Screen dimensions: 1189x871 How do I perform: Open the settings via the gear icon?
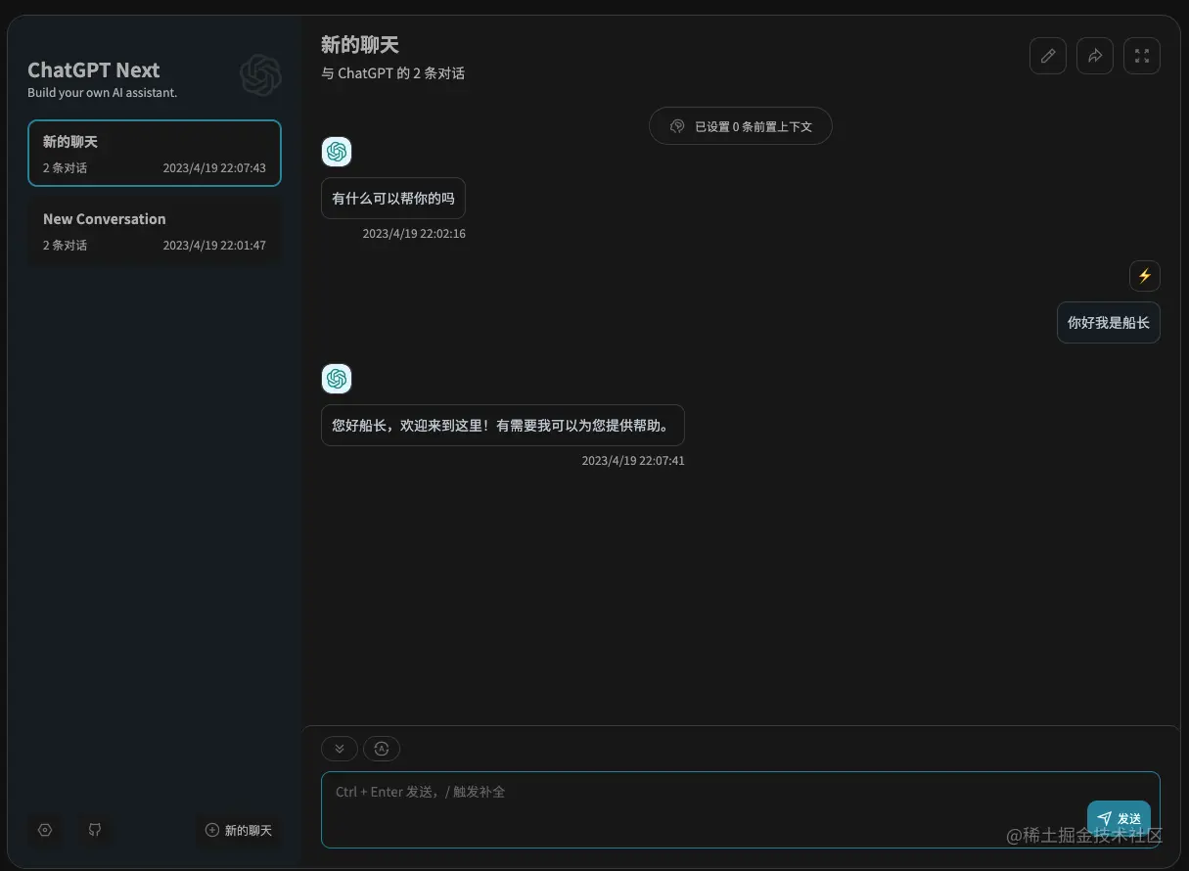[x=45, y=830]
